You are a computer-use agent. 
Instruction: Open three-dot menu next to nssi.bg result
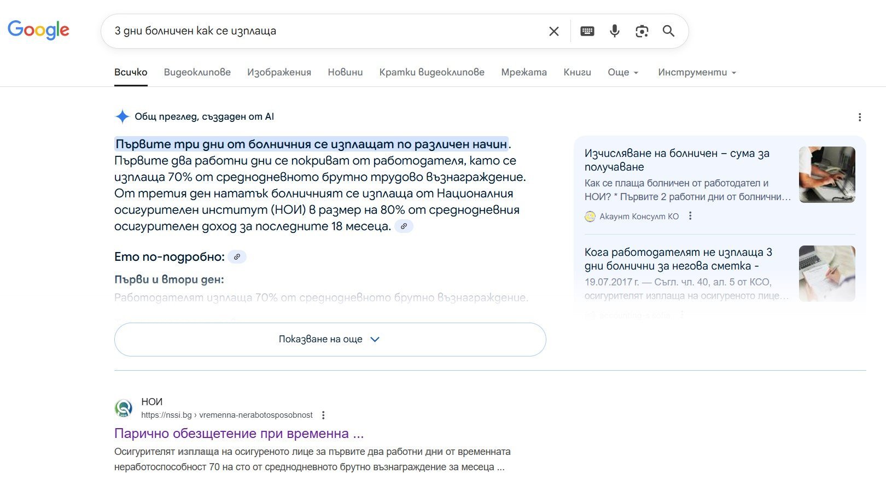point(323,415)
